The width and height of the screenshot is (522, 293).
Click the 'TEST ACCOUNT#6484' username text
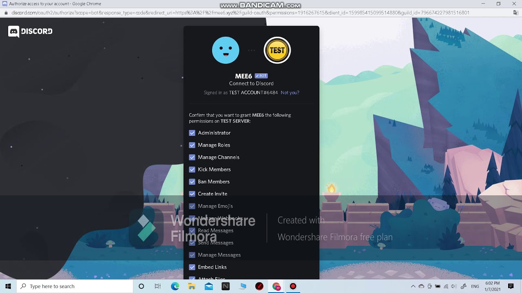coord(253,93)
